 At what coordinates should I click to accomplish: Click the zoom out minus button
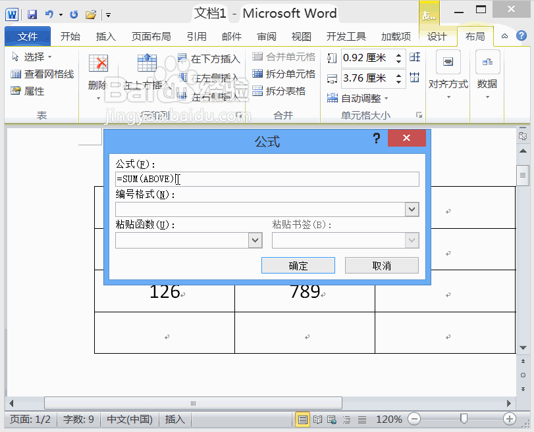[x=414, y=419]
